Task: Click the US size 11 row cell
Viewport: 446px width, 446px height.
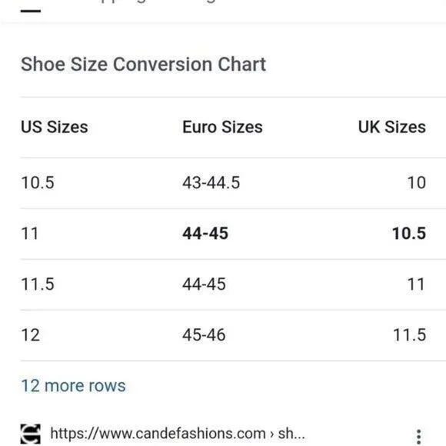Action: point(29,234)
